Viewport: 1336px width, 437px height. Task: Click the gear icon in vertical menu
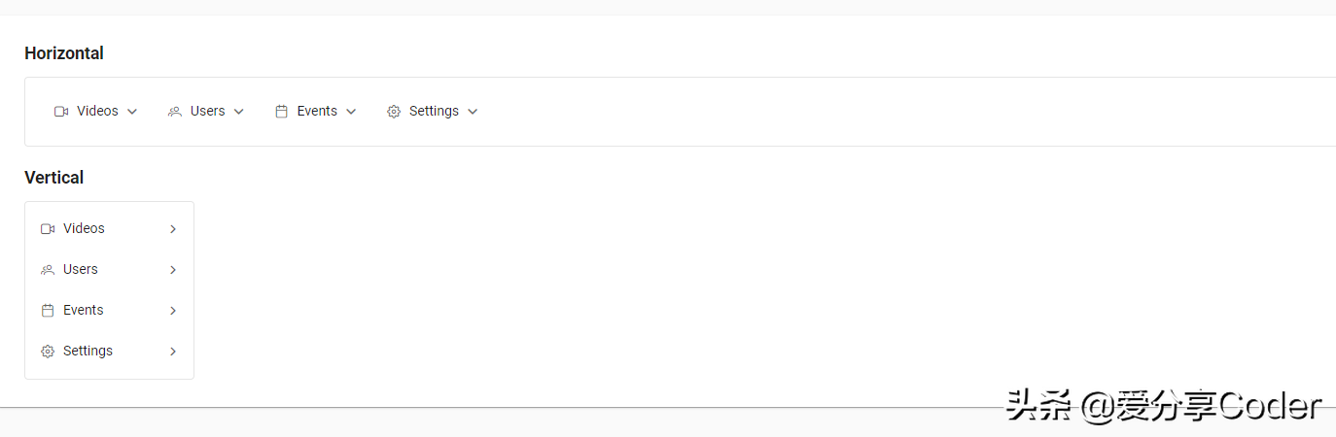coord(48,352)
